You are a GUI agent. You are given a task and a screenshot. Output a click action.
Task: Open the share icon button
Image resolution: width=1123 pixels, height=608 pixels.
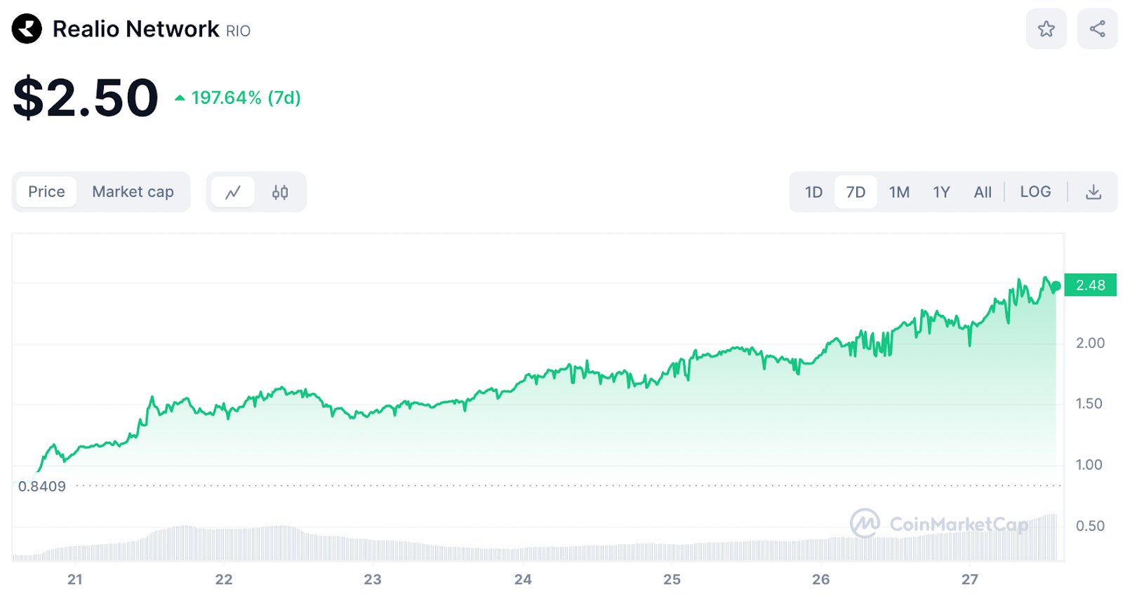point(1097,29)
